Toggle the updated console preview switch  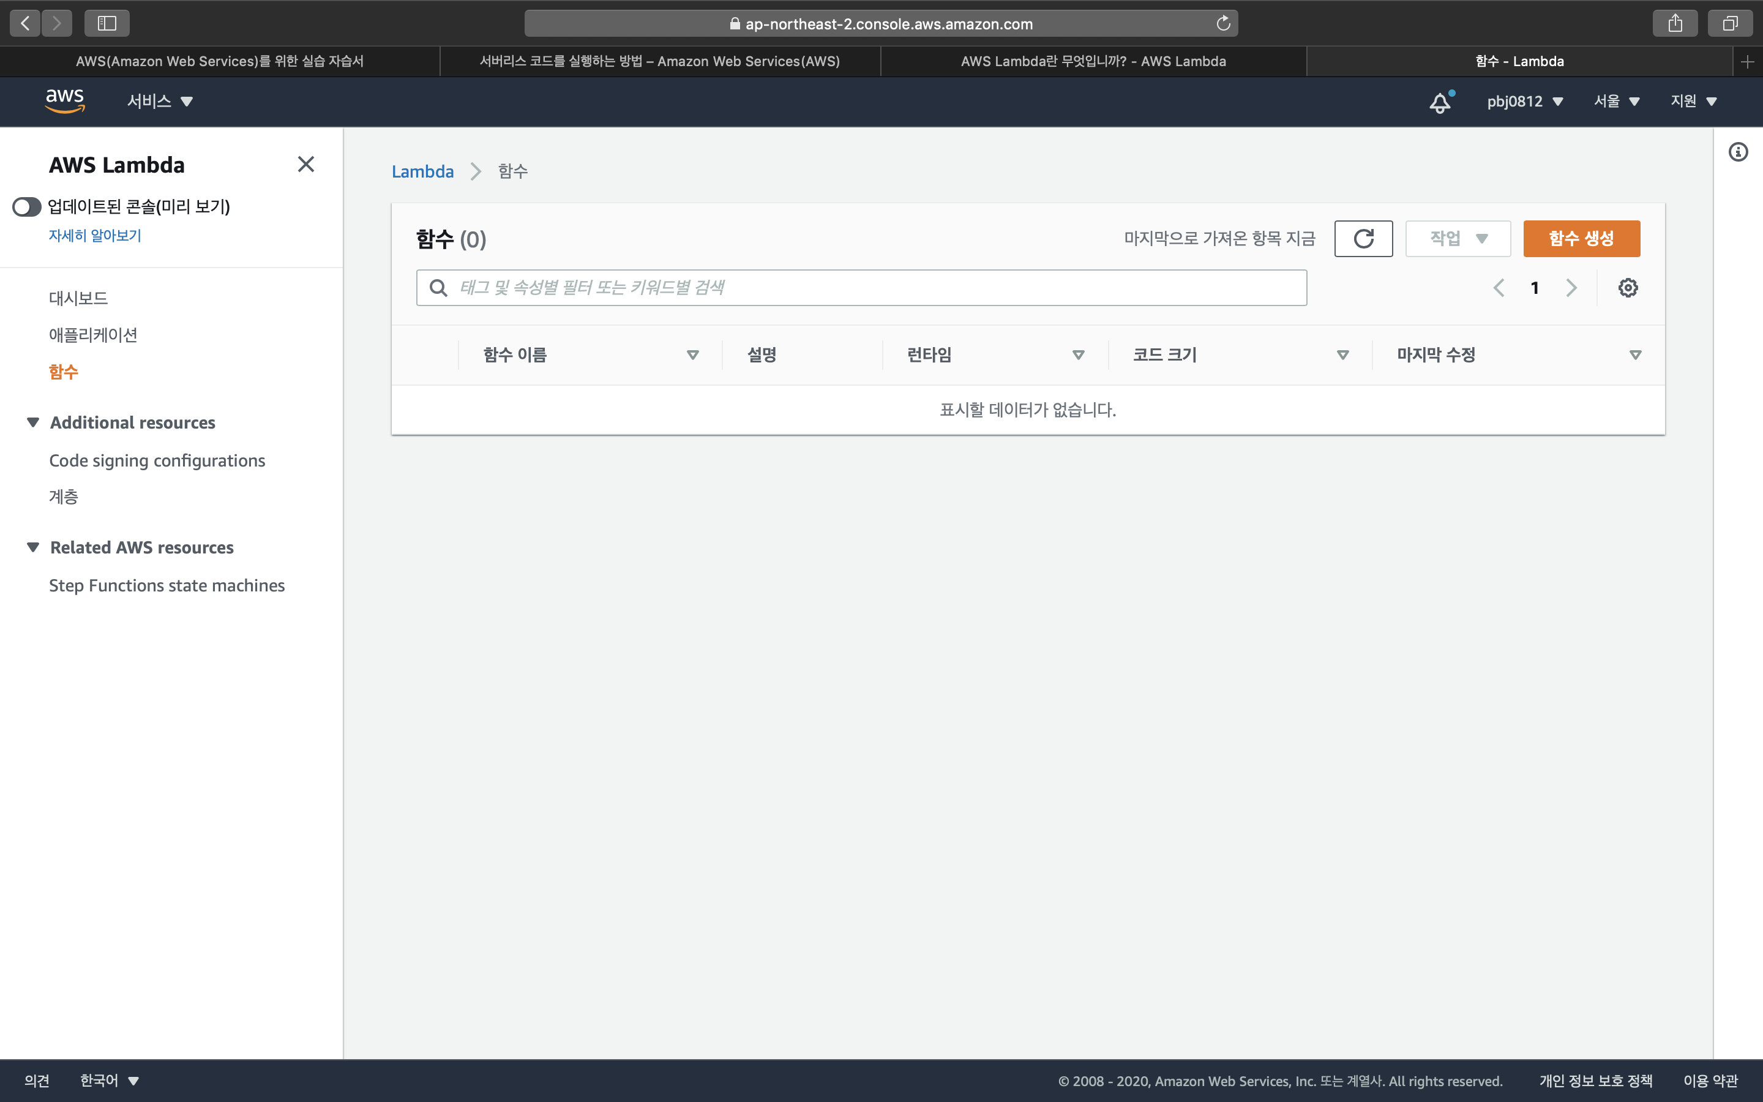pyautogui.click(x=27, y=207)
